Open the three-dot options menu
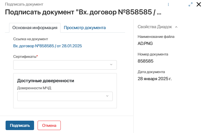Viewport: 202px width, 133px height. 168,4
